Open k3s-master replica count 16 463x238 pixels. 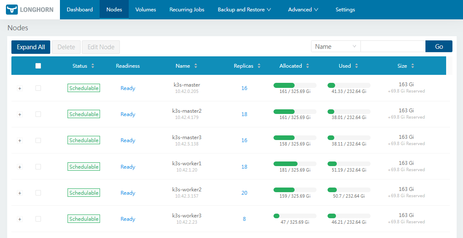(244, 88)
